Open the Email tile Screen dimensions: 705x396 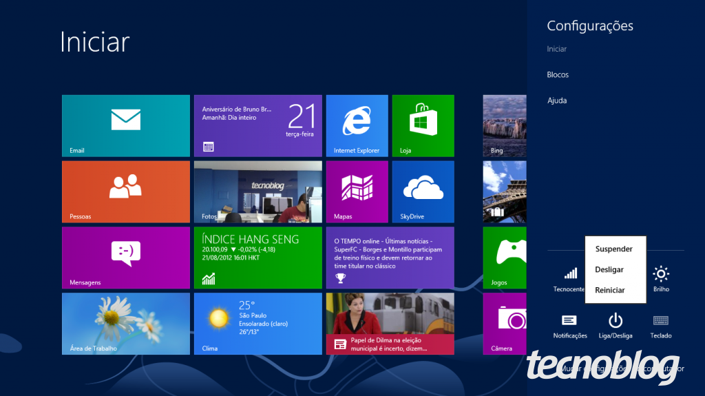point(126,125)
